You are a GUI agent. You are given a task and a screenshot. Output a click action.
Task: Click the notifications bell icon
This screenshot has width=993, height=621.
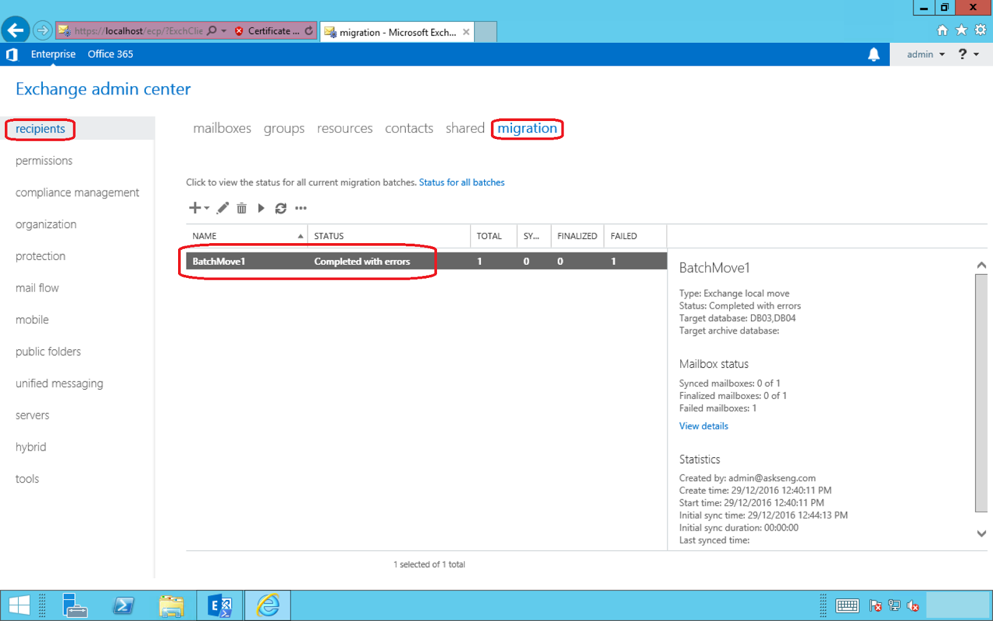click(874, 54)
